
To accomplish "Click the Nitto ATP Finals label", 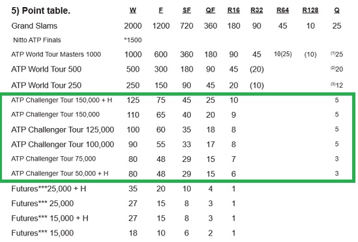I will [37, 40].
